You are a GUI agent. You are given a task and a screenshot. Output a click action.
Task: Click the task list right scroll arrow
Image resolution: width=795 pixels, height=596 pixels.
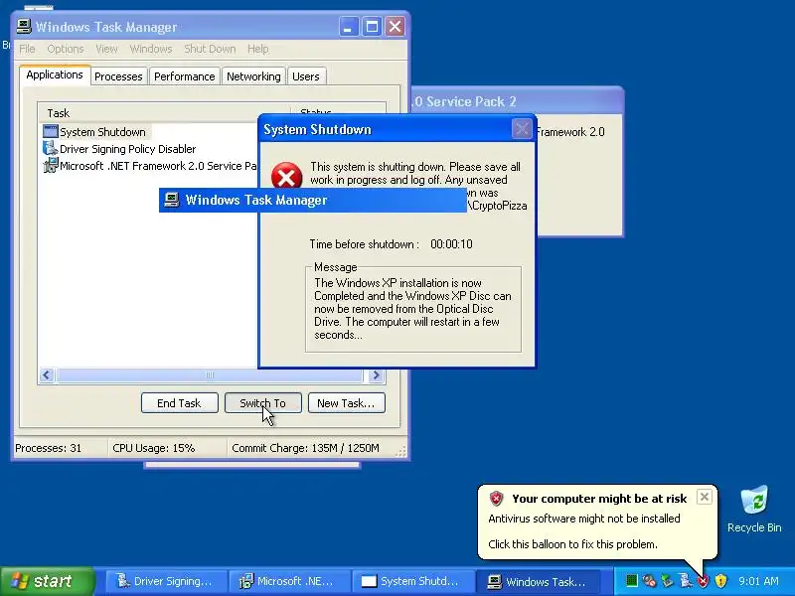pos(376,375)
